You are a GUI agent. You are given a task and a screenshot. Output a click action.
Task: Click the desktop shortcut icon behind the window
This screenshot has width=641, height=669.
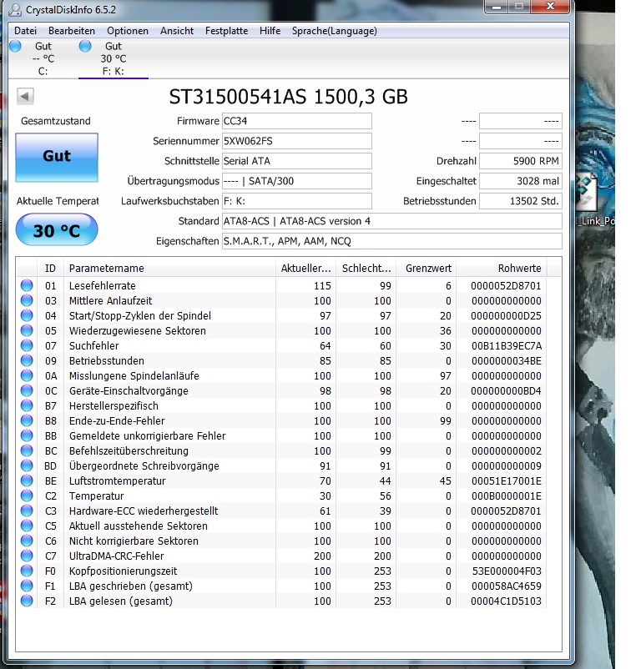[x=588, y=193]
